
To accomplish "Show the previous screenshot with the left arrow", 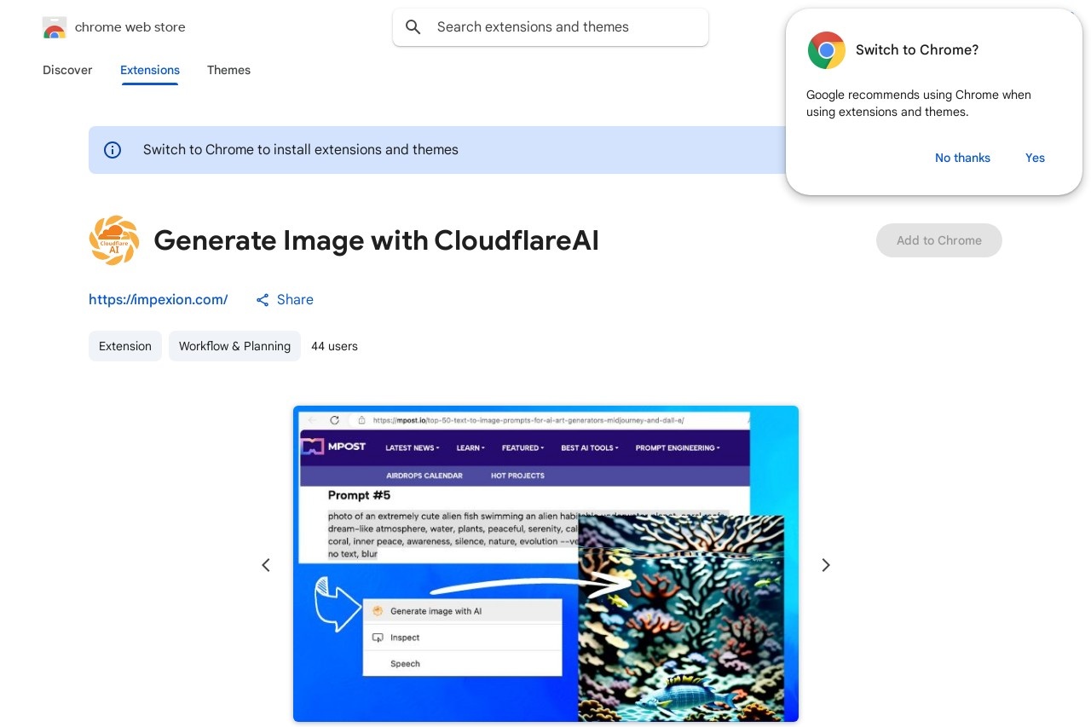I will pos(266,565).
